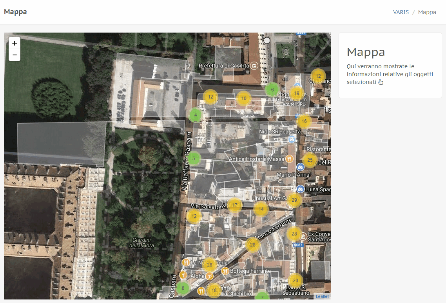Click the Nida SRL caserta shop icon
Image resolution: width=446 pixels, height=303 pixels.
(x=292, y=139)
